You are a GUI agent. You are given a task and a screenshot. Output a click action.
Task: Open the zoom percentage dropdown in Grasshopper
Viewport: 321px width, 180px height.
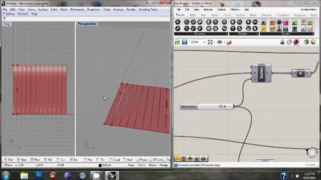(x=205, y=42)
